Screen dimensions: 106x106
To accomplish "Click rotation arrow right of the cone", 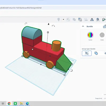I will point(53,26).
